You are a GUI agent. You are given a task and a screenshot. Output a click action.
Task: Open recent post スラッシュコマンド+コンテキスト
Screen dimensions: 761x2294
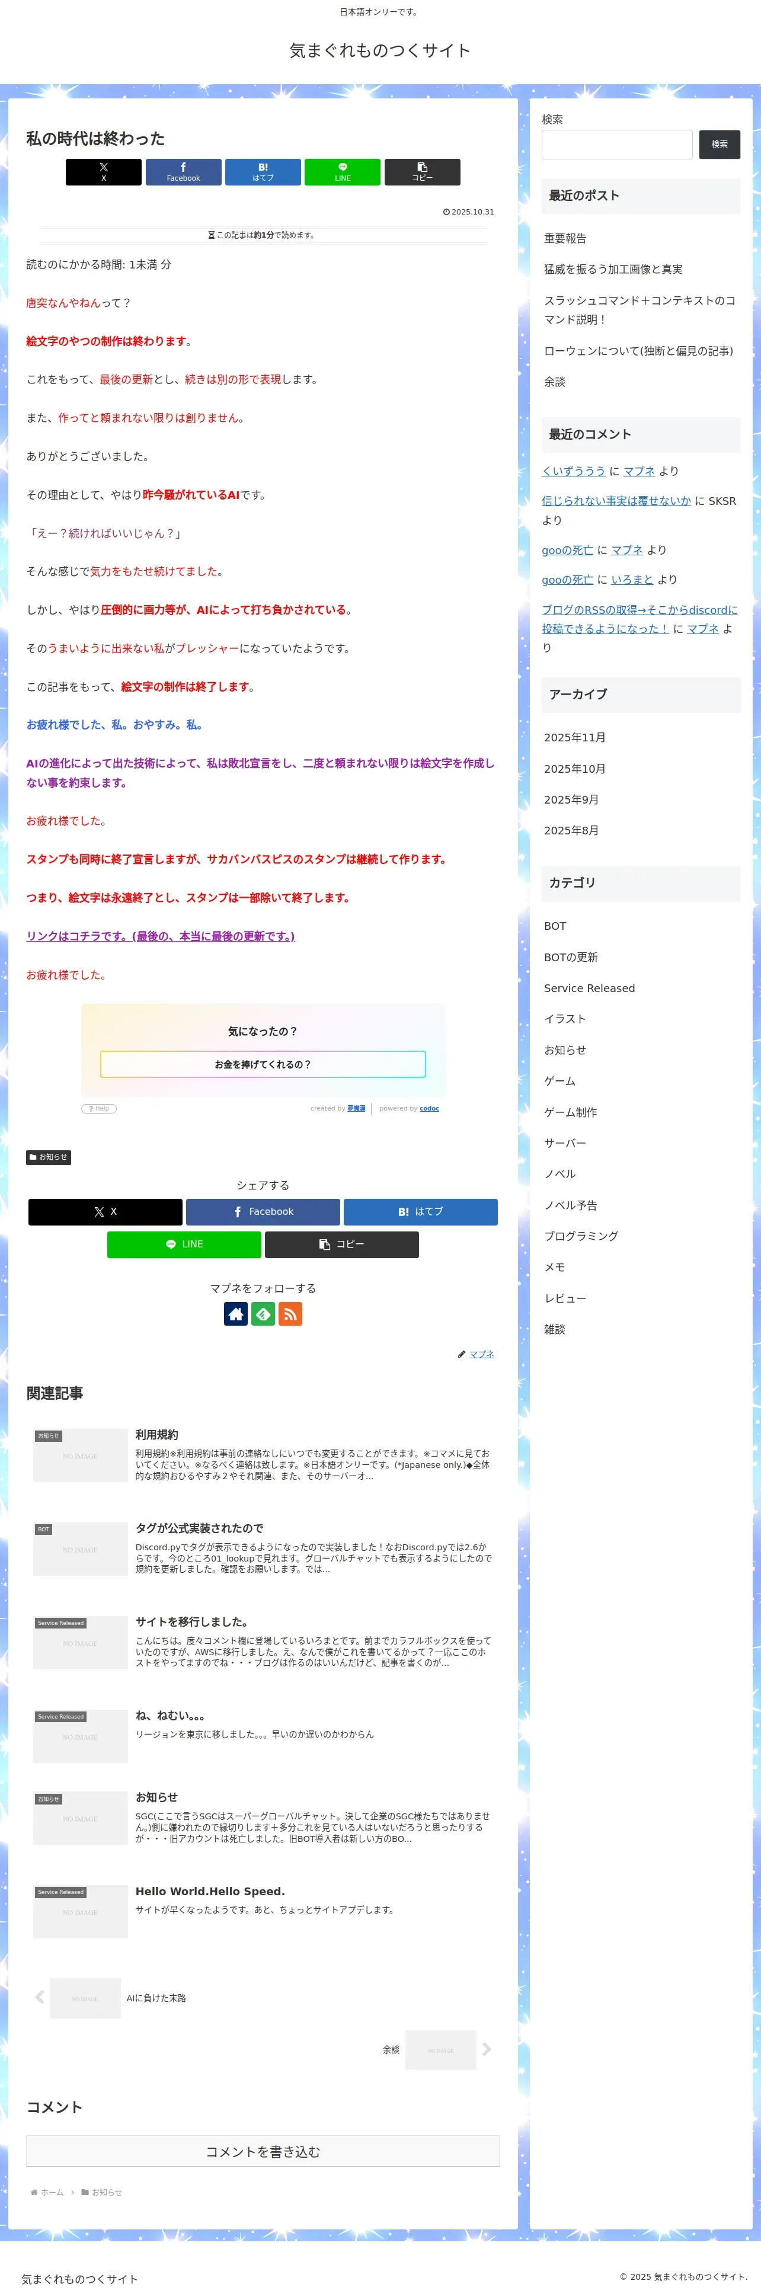(x=640, y=310)
